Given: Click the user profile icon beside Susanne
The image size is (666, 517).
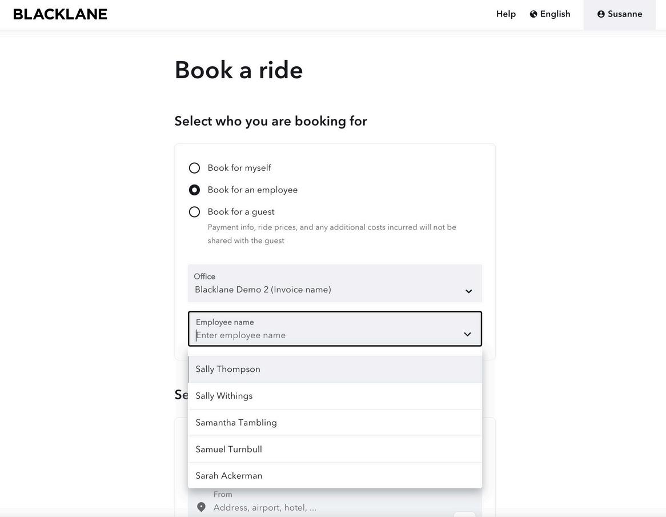Looking at the screenshot, I should 601,14.
